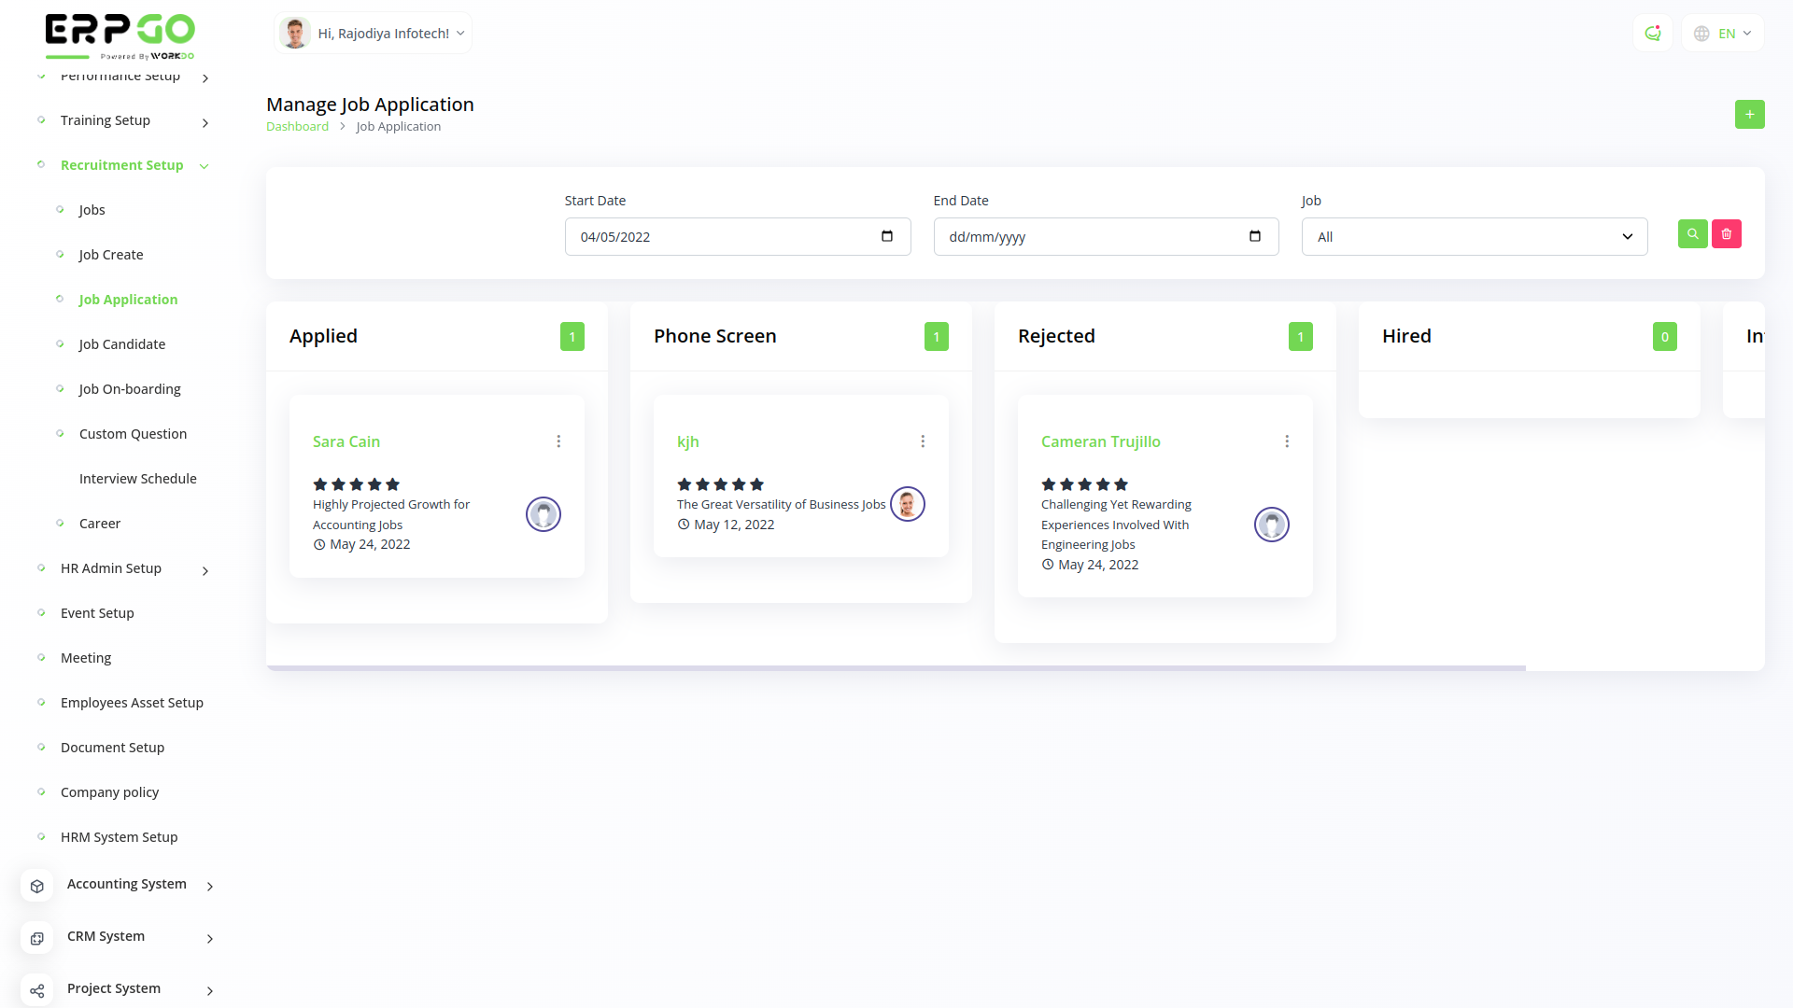Image resolution: width=1793 pixels, height=1008 pixels.
Task: Click the clock icon on Sara Cain's card
Action: tap(318, 544)
